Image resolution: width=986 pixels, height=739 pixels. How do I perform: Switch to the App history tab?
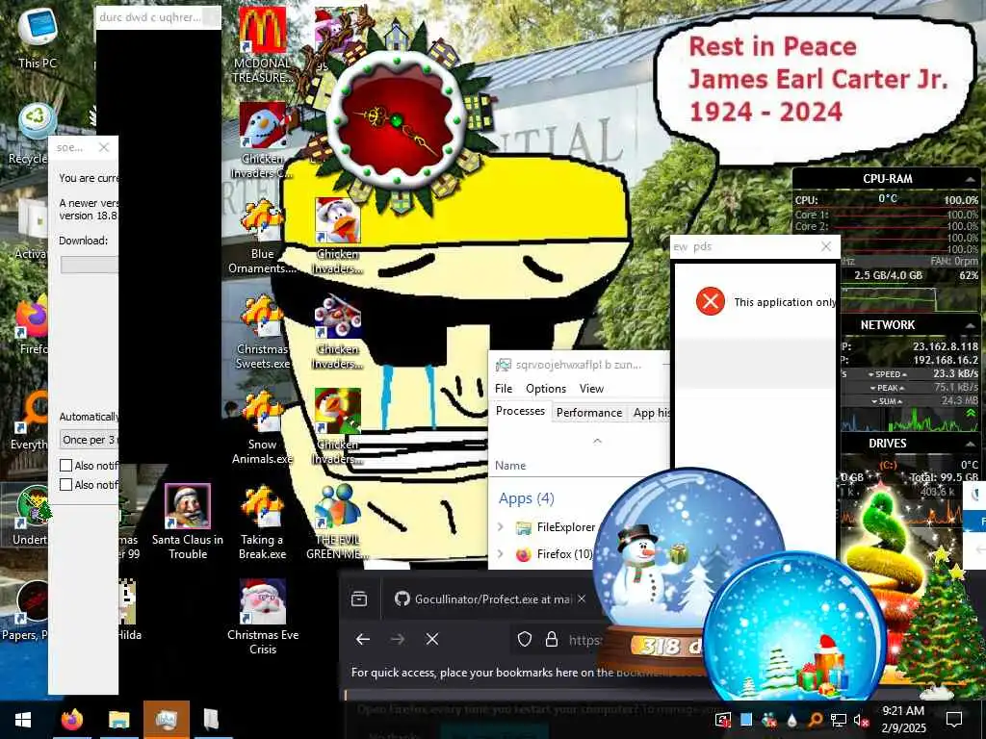(x=650, y=412)
